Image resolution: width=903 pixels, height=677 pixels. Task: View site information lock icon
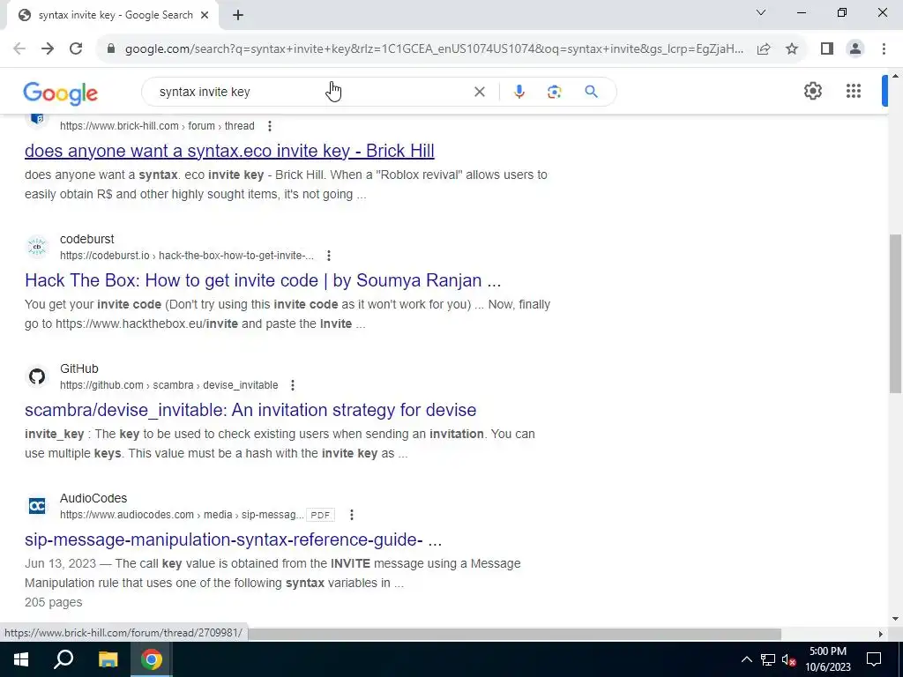[111, 49]
